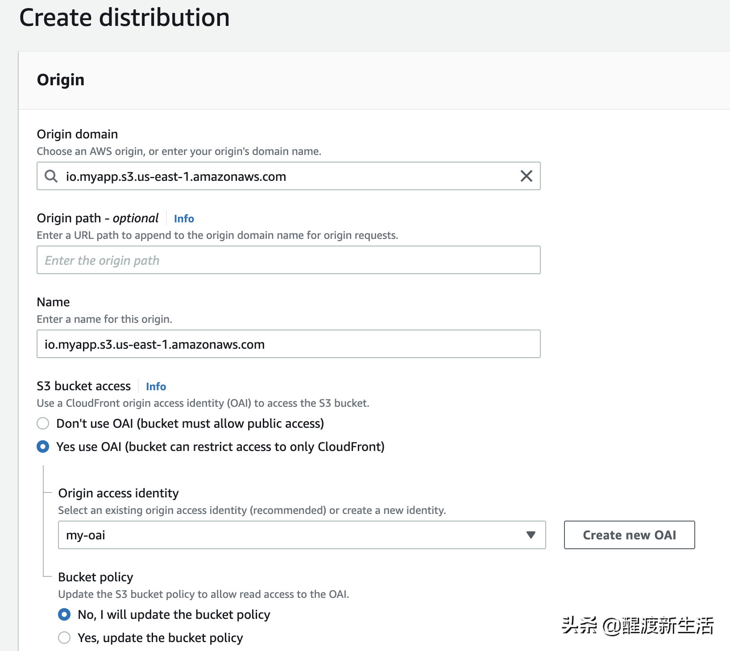Select the 'Don't use OAI' radio button
This screenshot has width=730, height=651.
42,423
